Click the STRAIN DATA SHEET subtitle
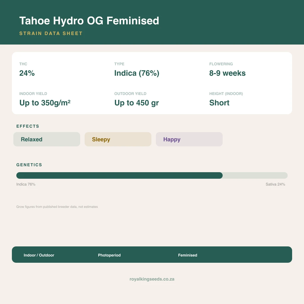This screenshot has height=304, width=304. pyautogui.click(x=51, y=33)
